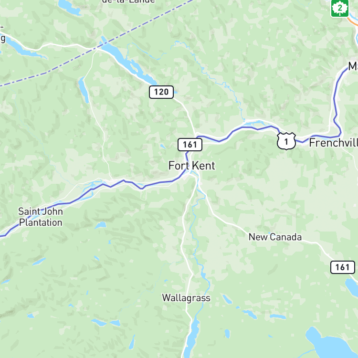Click the Frenchville place label

pos(333,143)
